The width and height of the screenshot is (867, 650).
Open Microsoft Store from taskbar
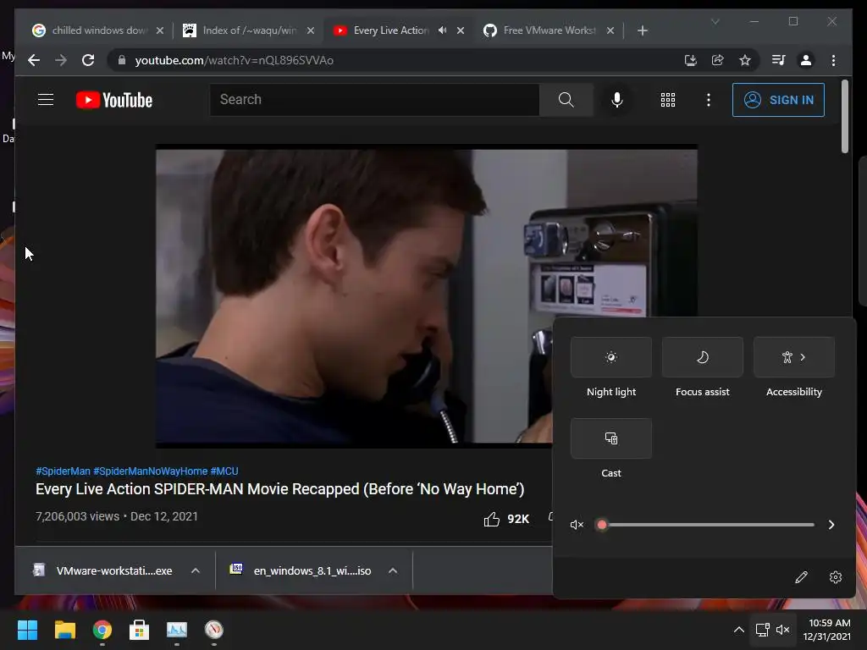coord(139,630)
